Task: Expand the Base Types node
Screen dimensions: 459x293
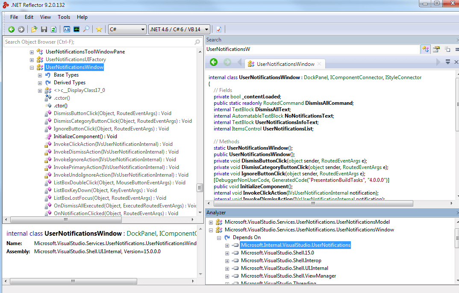Action: coord(40,75)
